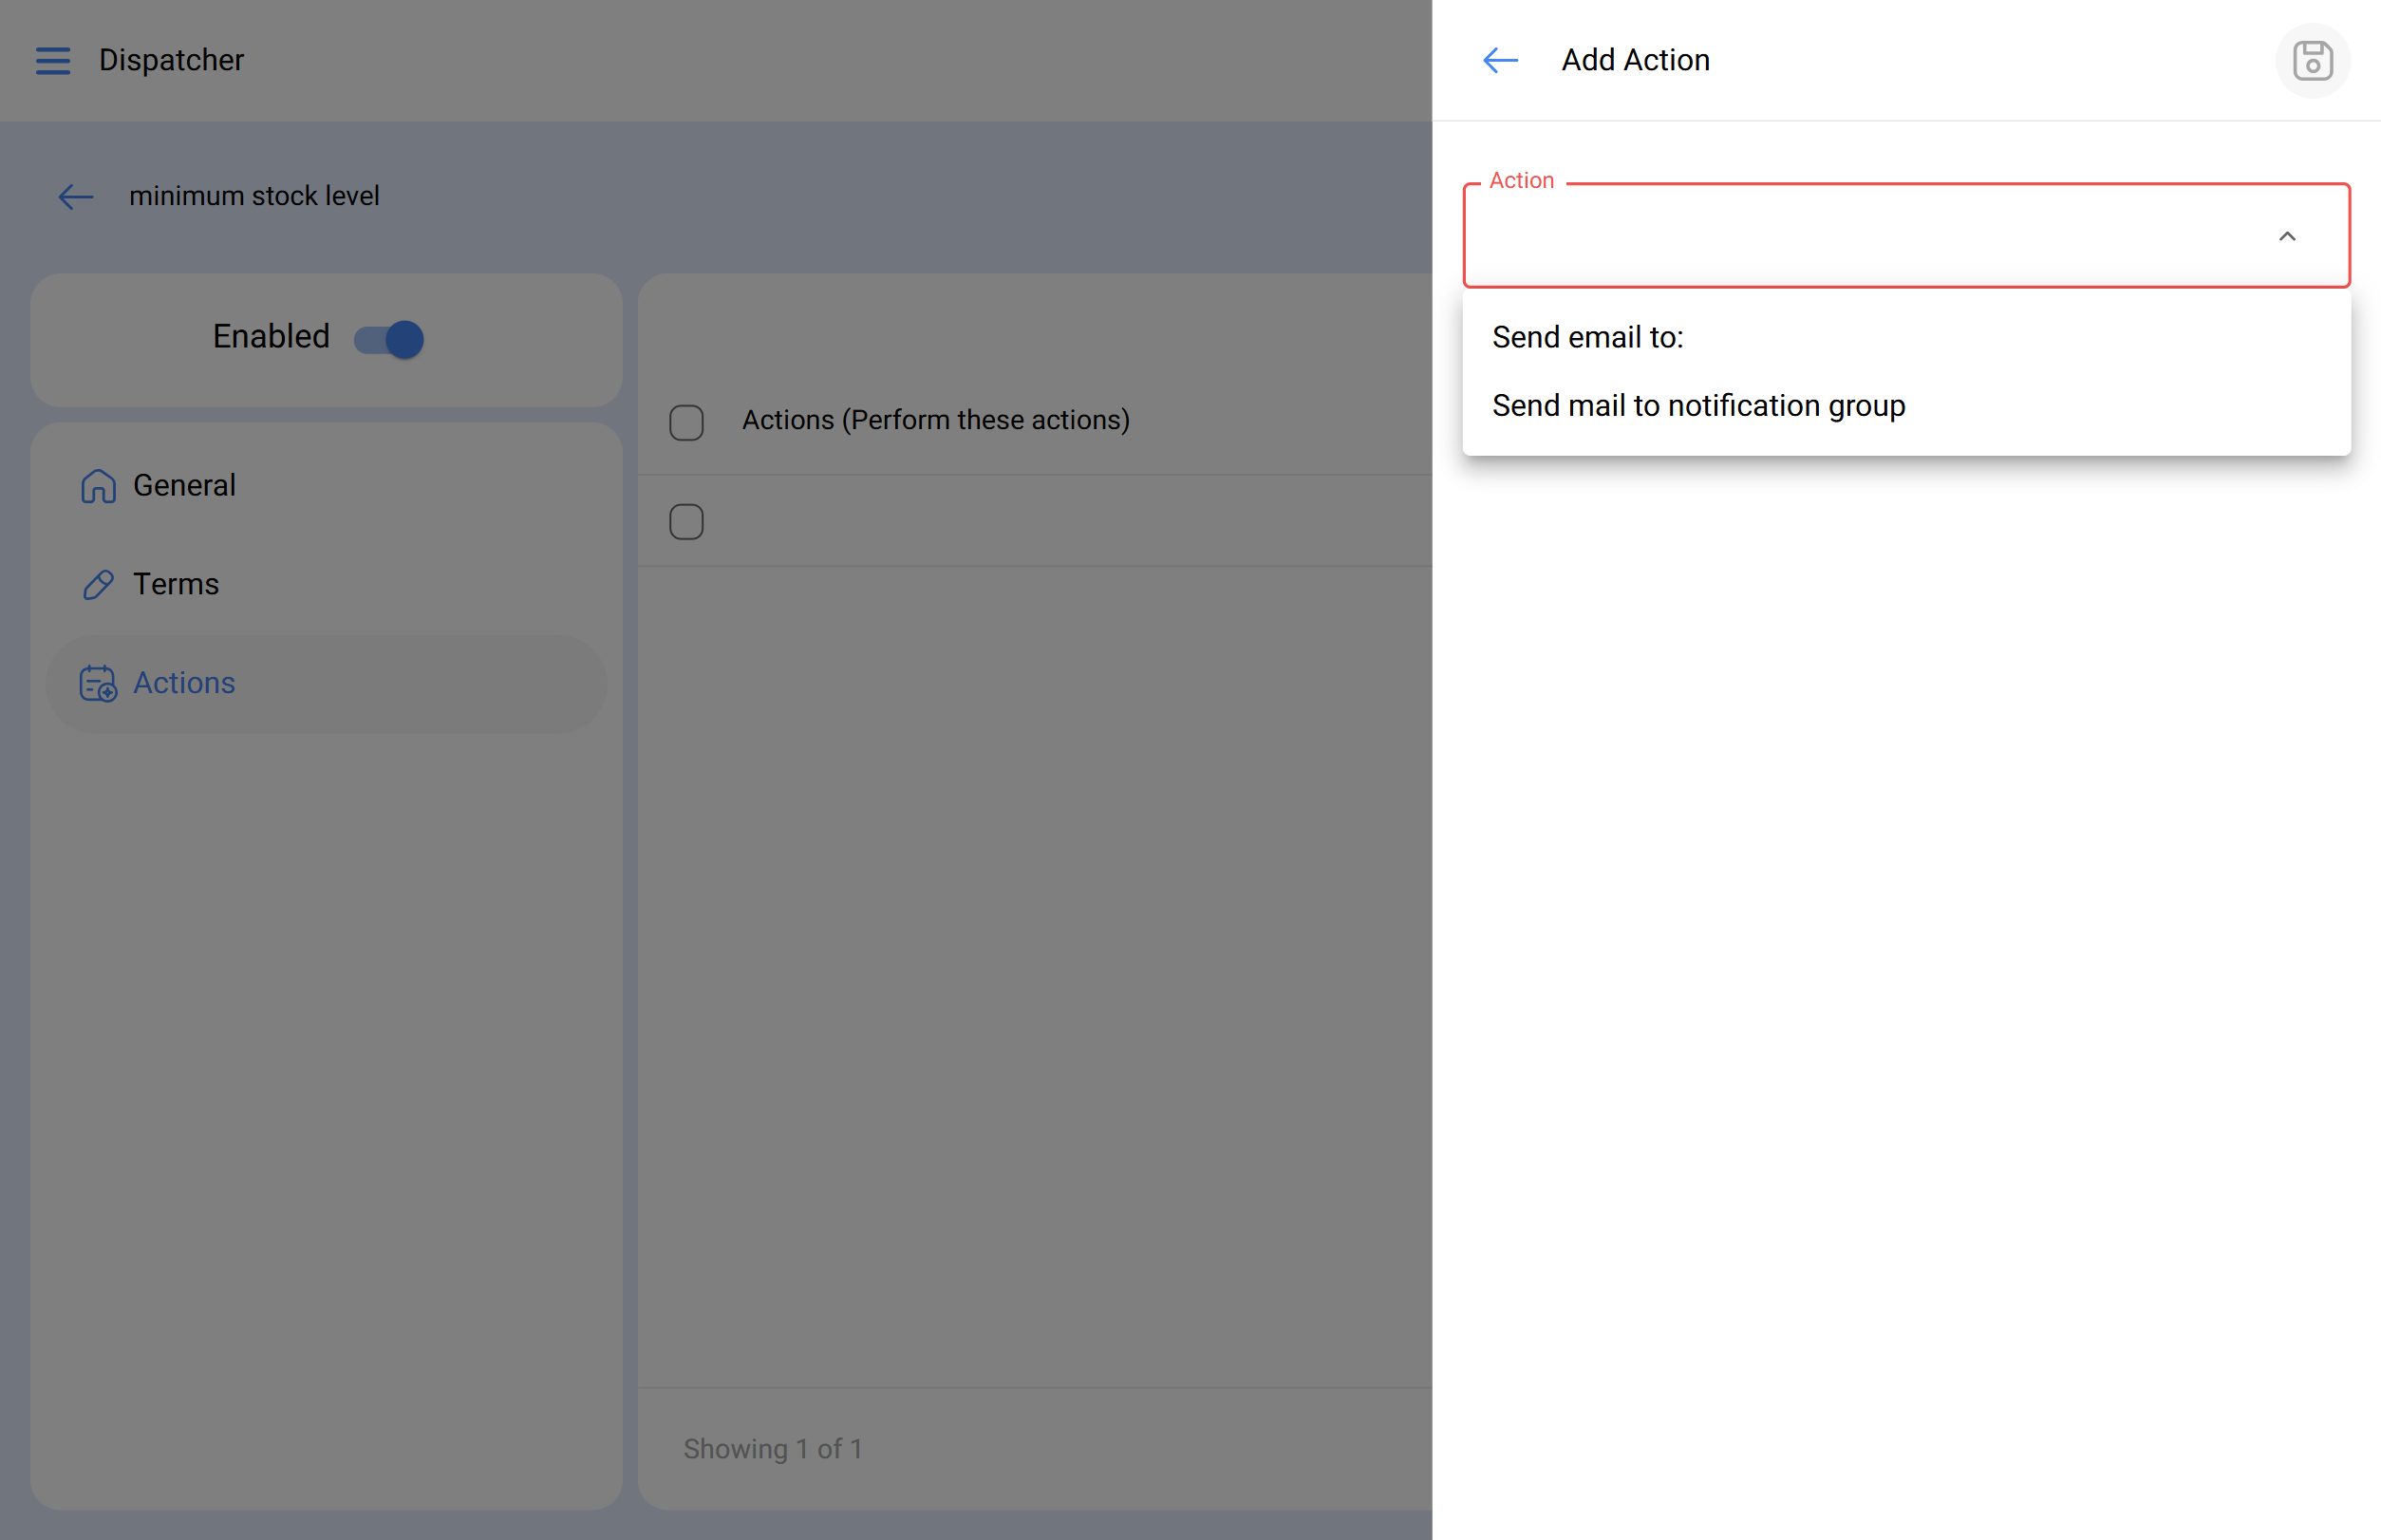
Task: Click the Terms pencil icon
Action: 98,584
